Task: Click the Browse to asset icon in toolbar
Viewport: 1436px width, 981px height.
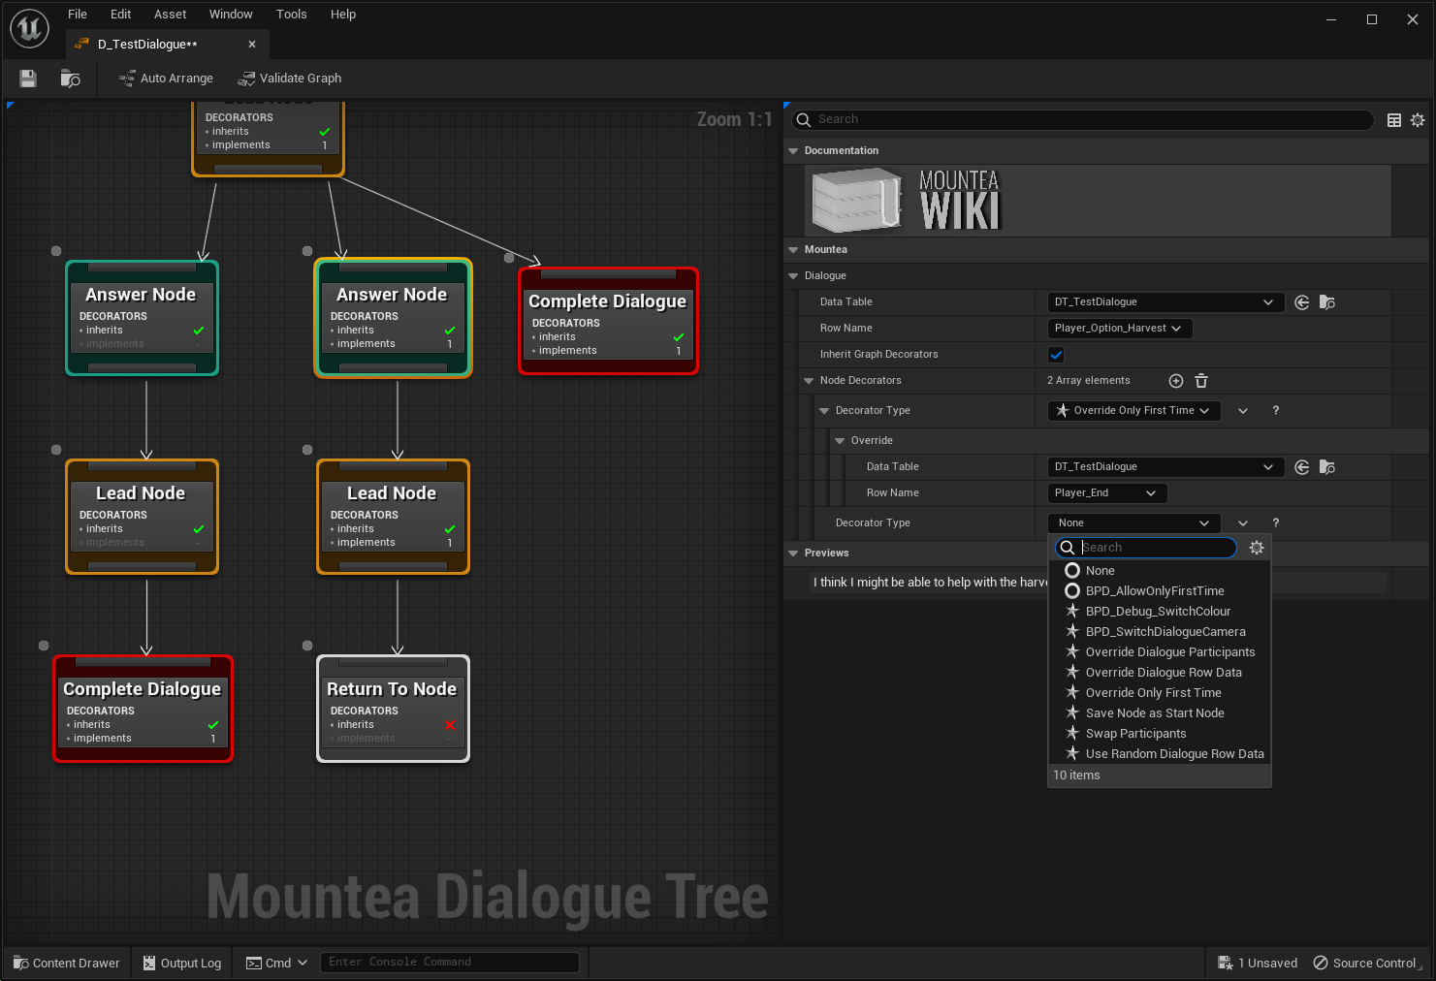Action: (70, 79)
